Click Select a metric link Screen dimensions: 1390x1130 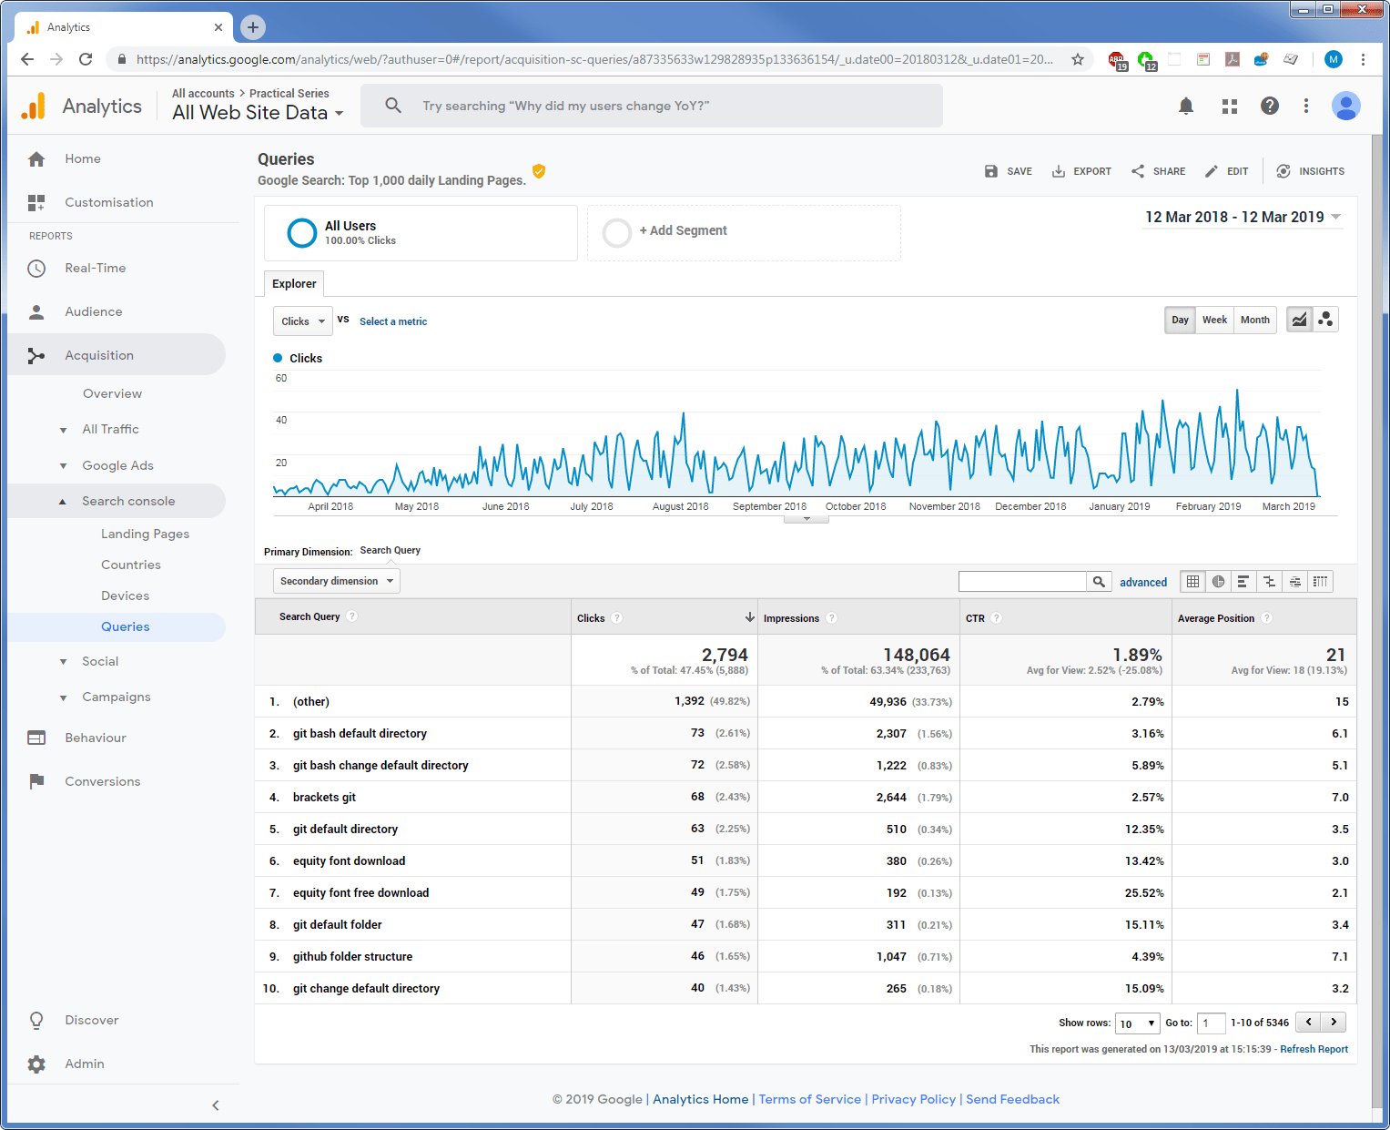pos(393,321)
